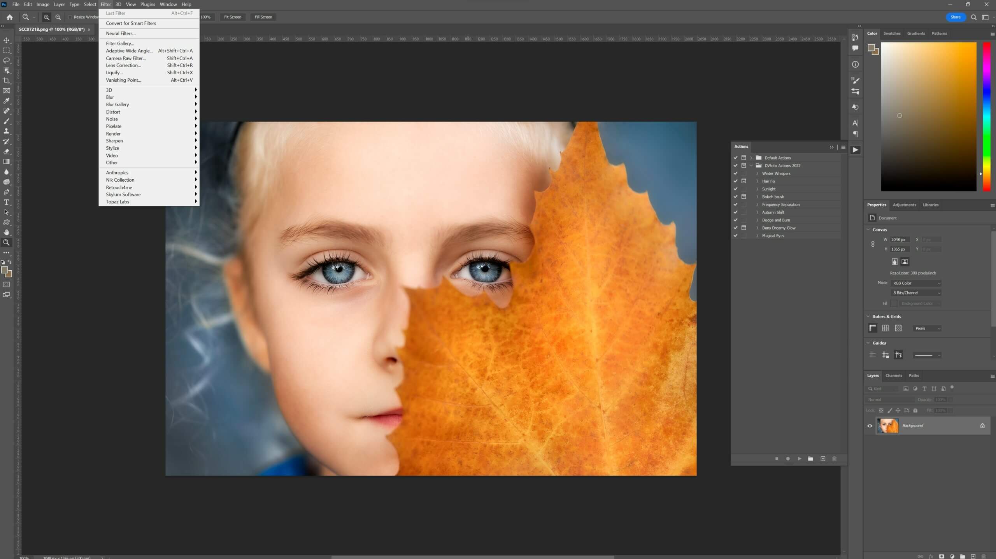Select the Eraser tool

click(7, 151)
